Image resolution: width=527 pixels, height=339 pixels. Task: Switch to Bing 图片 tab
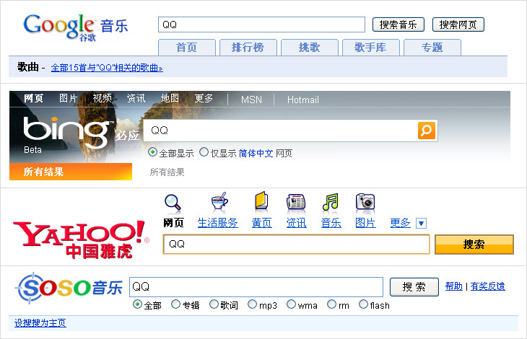pos(69,98)
